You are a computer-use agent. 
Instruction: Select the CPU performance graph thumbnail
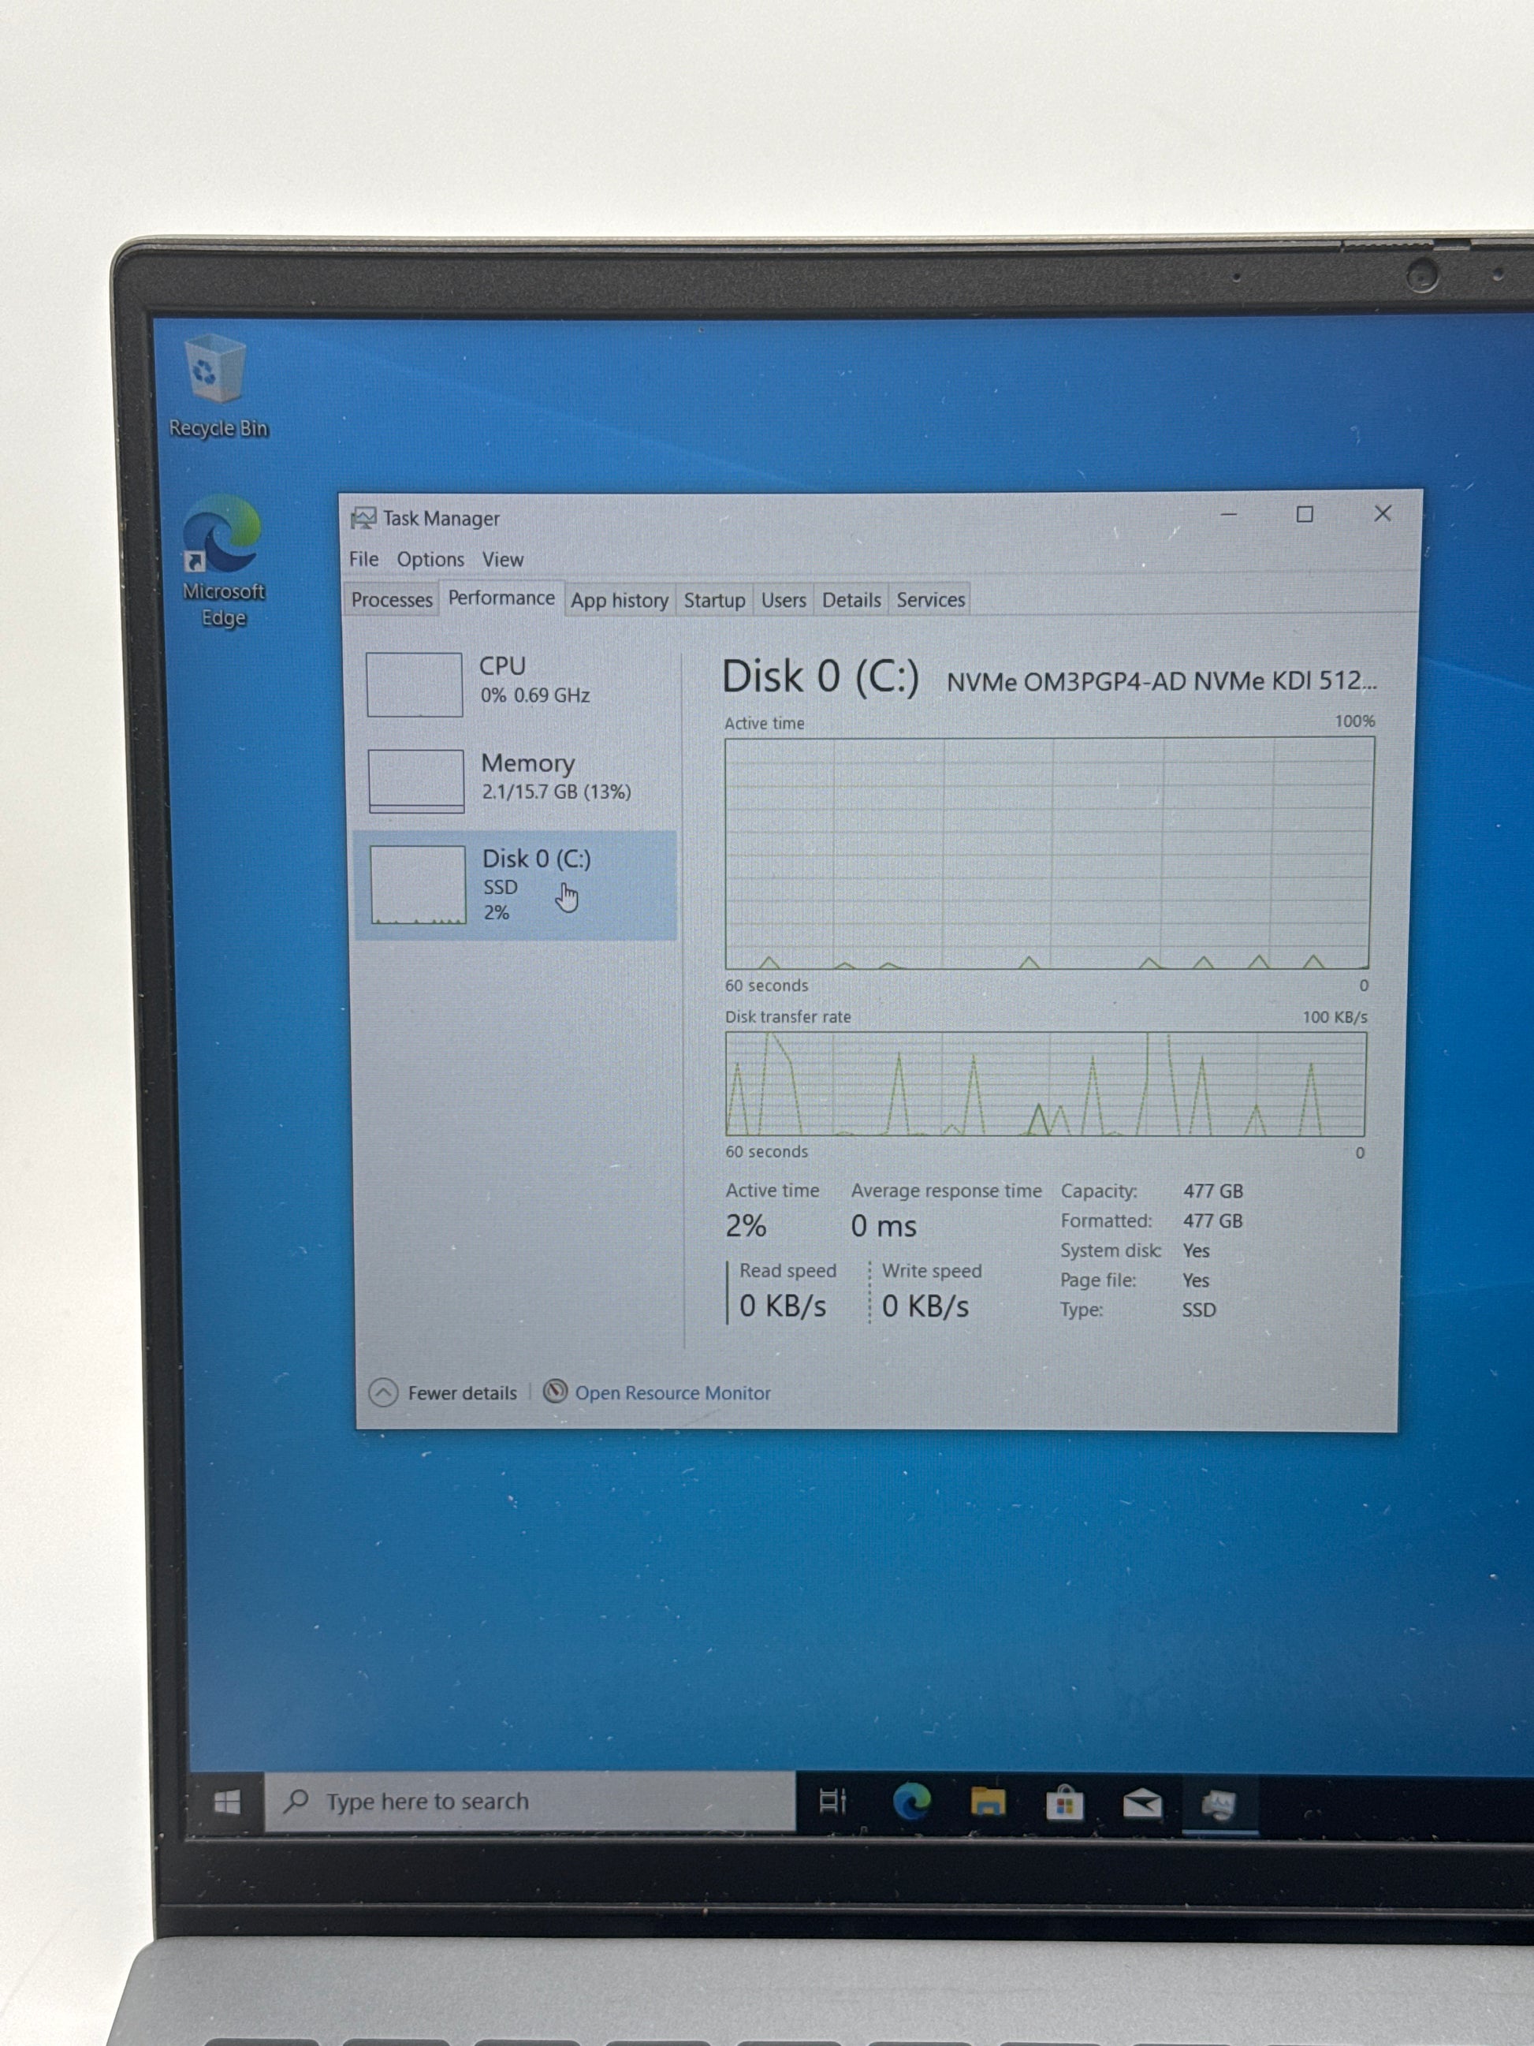pyautogui.click(x=415, y=684)
